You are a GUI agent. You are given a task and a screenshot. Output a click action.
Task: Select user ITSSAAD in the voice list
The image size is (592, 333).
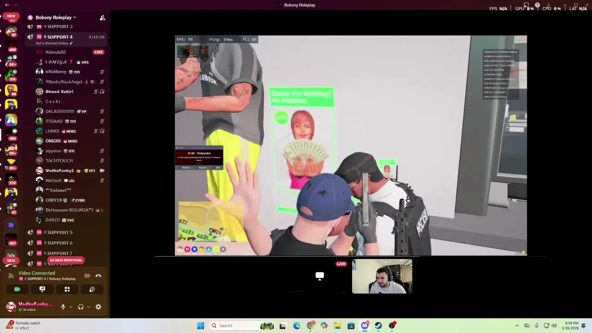click(x=54, y=121)
